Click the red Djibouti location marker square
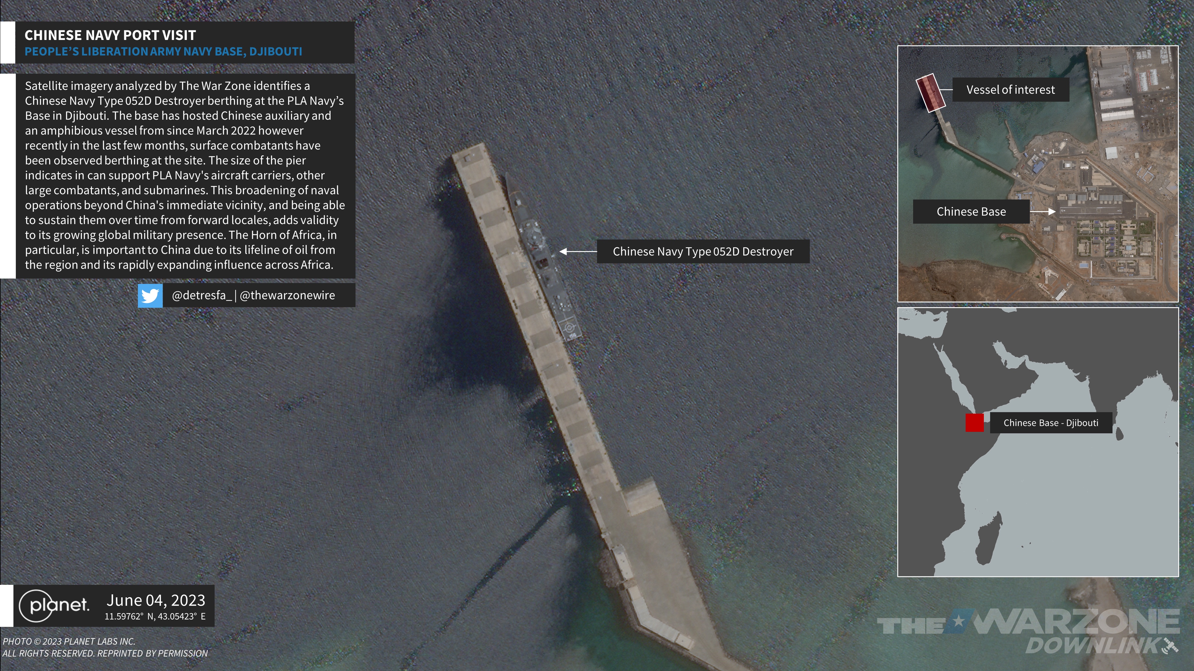The height and width of the screenshot is (671, 1194). point(974,423)
